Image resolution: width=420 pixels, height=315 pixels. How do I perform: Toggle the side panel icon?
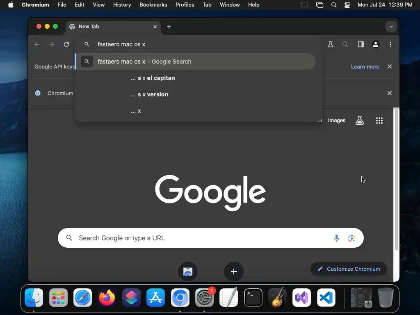click(x=361, y=44)
